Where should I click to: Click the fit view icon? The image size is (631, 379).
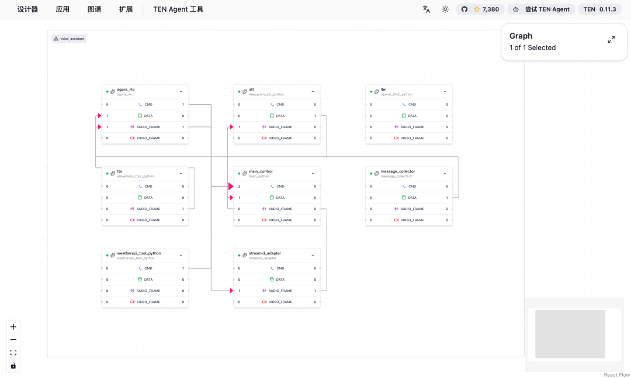click(13, 353)
